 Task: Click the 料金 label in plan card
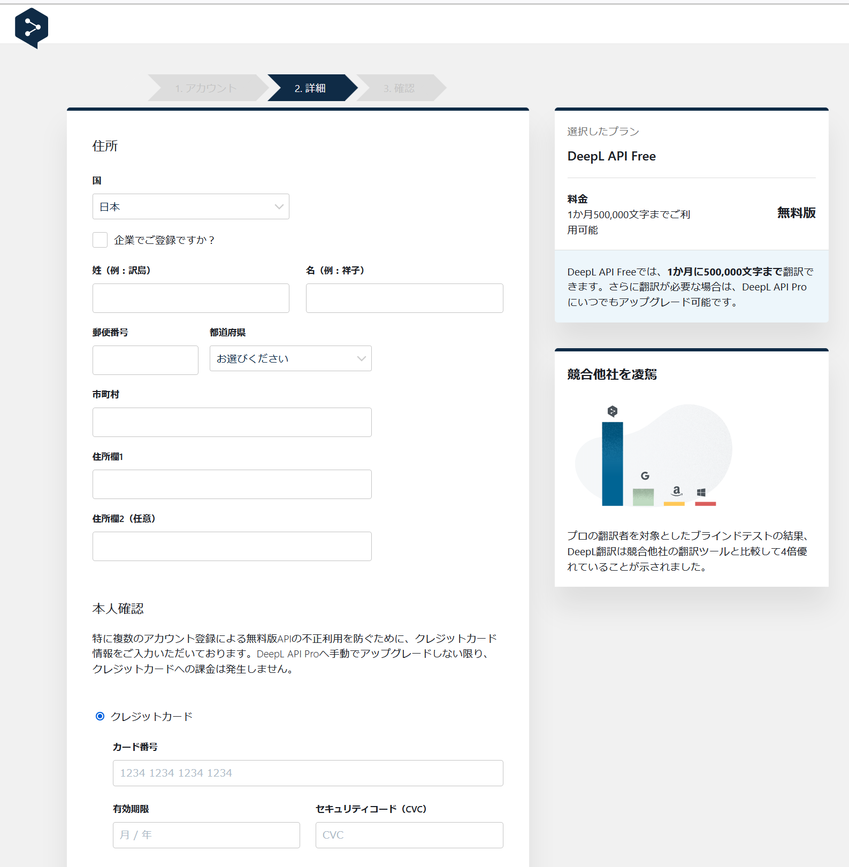(577, 199)
